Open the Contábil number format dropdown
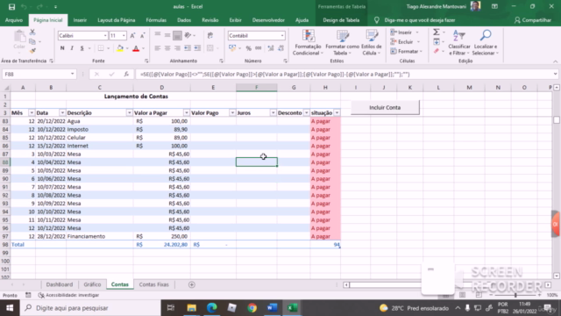561x316 pixels. [282, 36]
